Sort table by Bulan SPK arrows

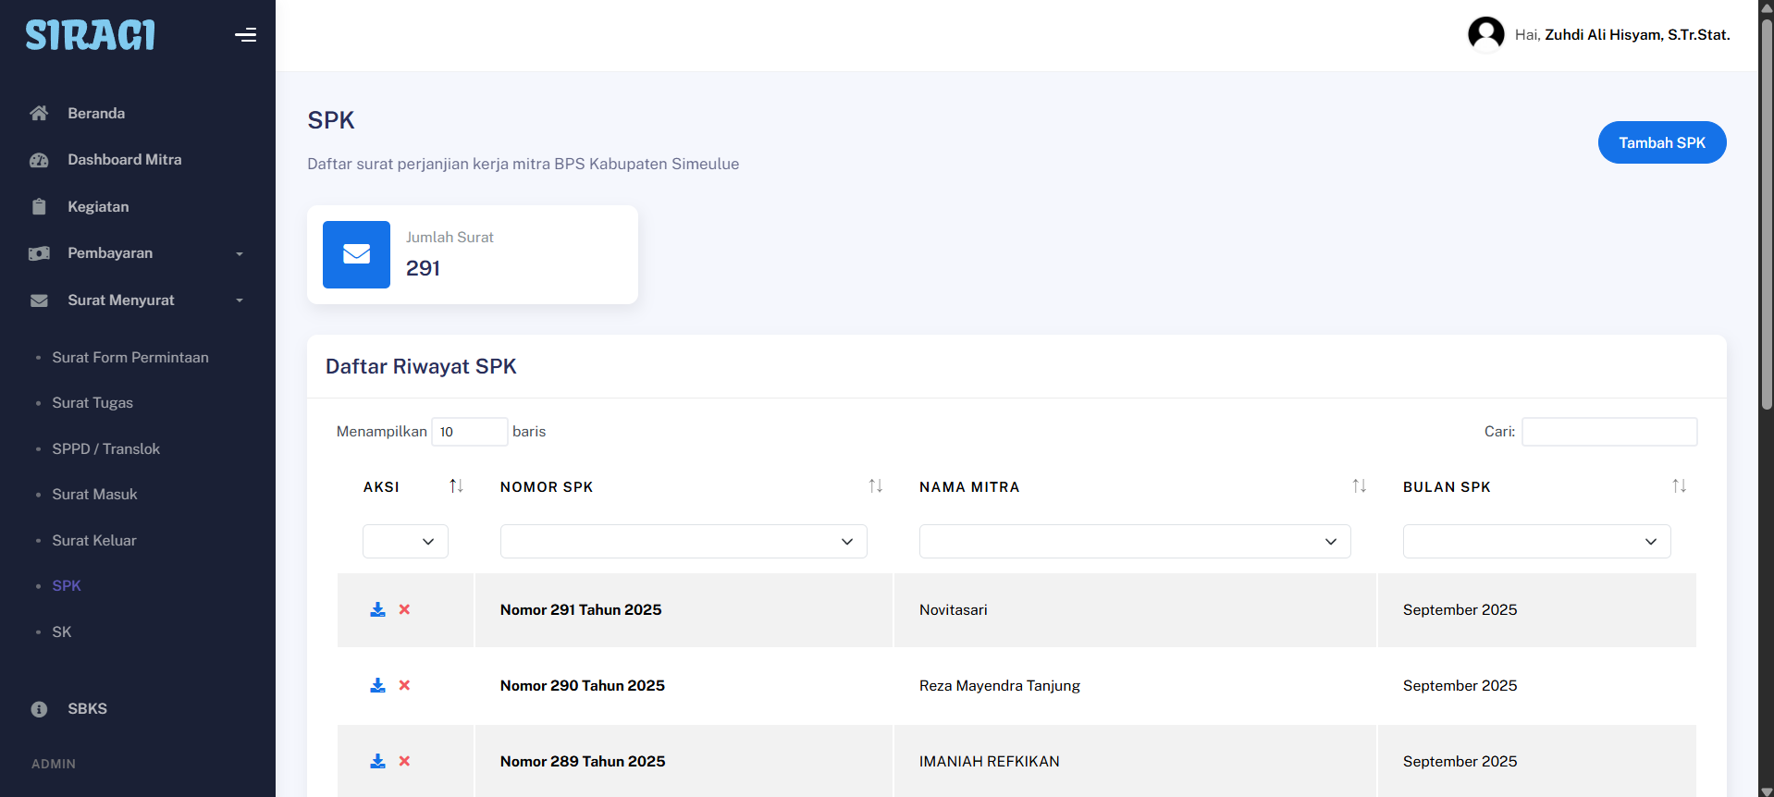click(x=1679, y=486)
